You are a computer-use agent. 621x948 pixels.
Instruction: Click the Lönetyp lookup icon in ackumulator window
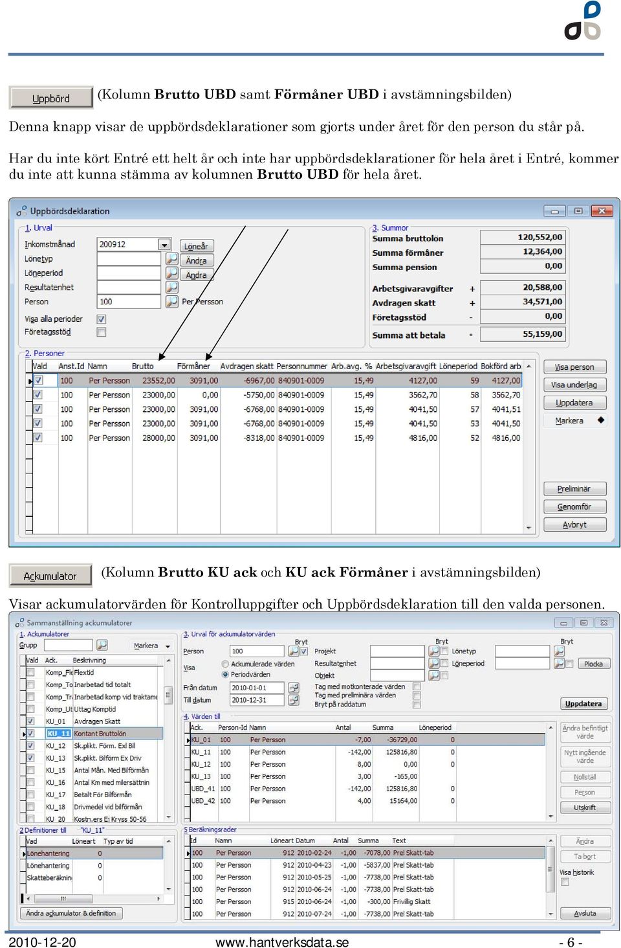click(x=560, y=651)
